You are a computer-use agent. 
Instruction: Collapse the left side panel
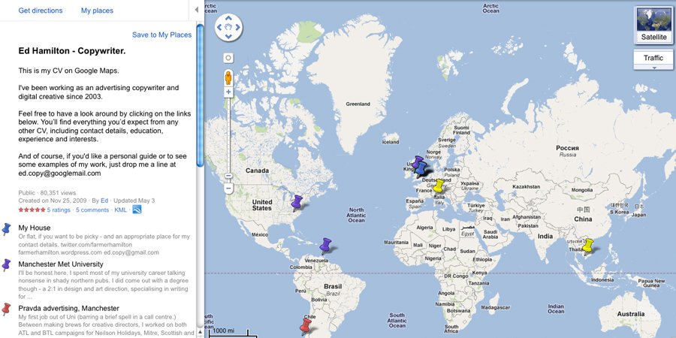pyautogui.click(x=197, y=10)
